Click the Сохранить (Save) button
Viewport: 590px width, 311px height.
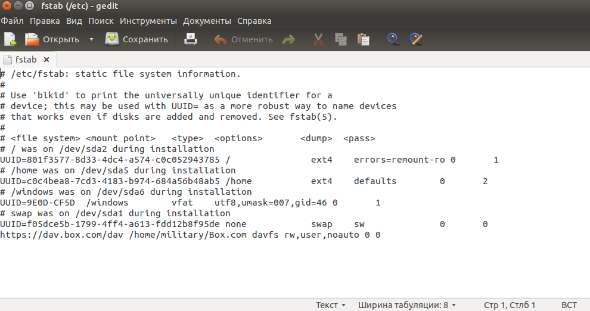point(136,39)
